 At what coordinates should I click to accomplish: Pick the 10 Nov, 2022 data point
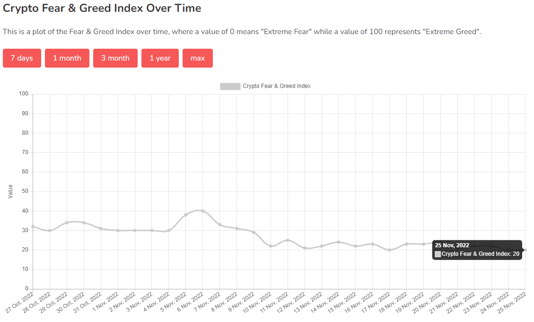click(x=271, y=246)
